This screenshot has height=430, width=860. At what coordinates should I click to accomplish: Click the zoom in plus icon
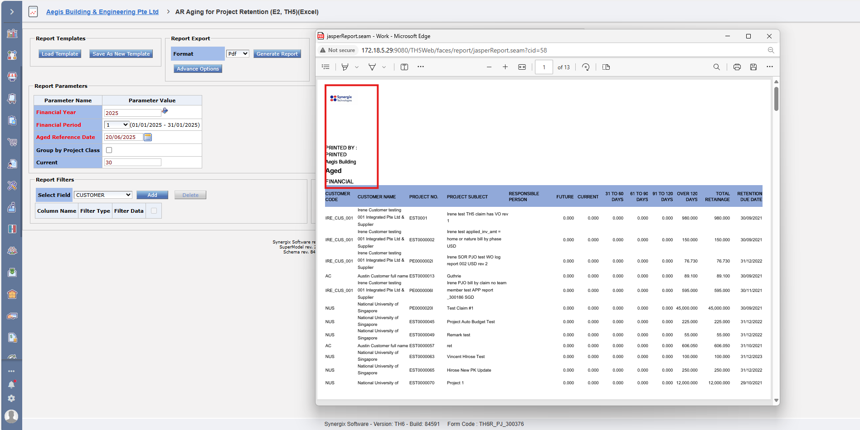pyautogui.click(x=505, y=67)
